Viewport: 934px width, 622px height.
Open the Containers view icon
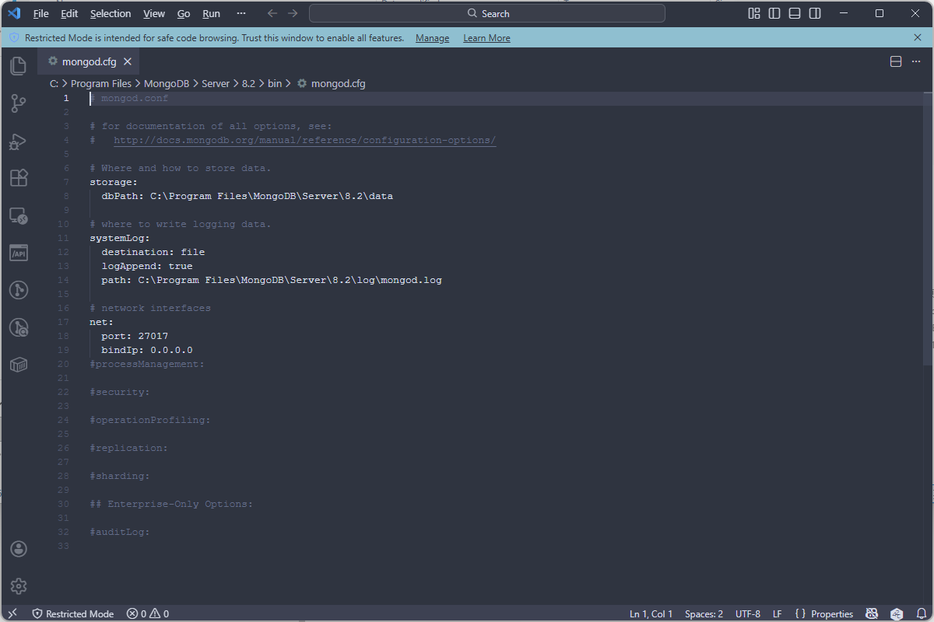tap(19, 365)
